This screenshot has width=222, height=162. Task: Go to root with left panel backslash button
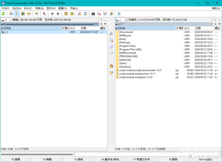pos(101,20)
